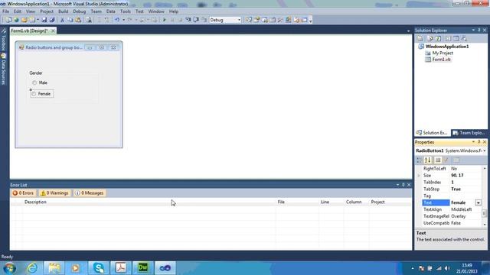Click the Start Debugging play icon
Image resolution: width=490 pixels, height=275 pixels.
click(x=165, y=20)
